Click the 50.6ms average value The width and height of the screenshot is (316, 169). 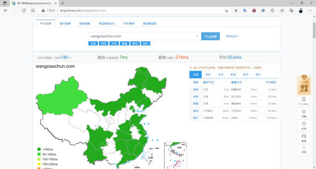pos(234,57)
